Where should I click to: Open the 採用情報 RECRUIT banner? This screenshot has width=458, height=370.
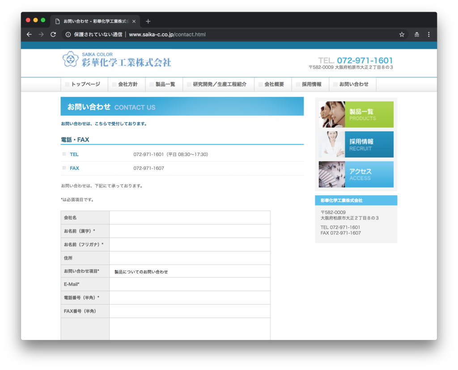point(356,145)
